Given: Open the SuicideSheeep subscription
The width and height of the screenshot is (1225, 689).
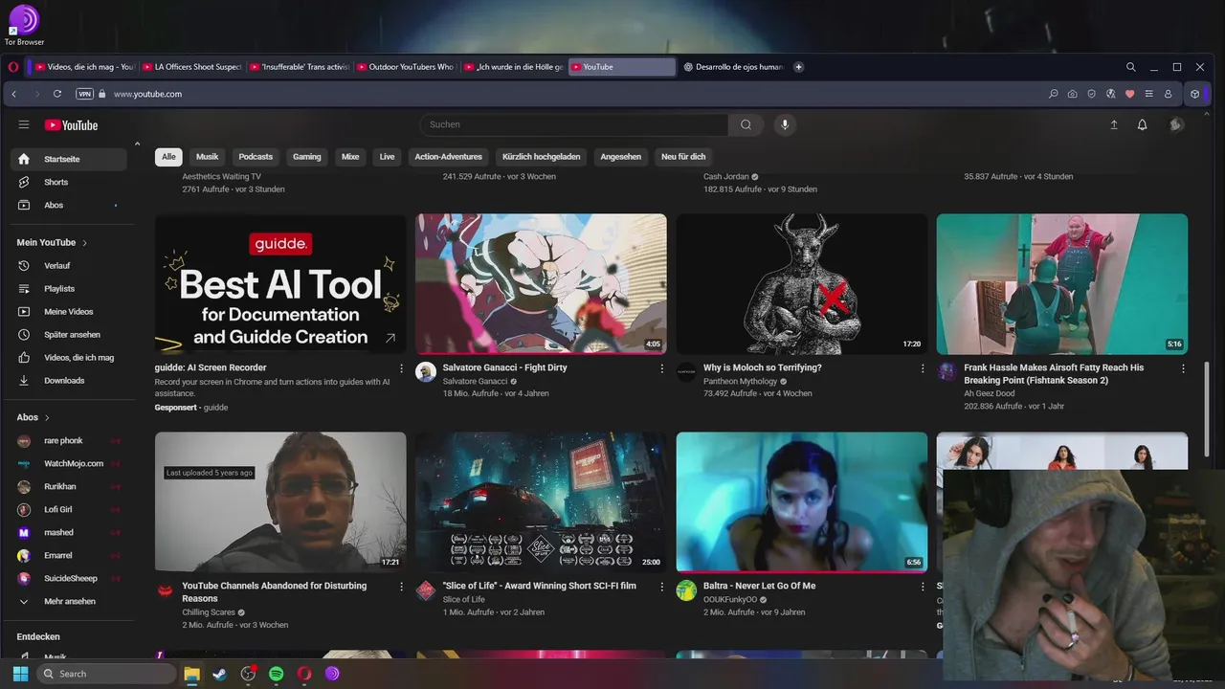Looking at the screenshot, I should pos(69,578).
